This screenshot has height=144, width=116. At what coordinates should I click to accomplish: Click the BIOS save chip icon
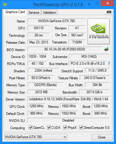[x=106, y=49]
